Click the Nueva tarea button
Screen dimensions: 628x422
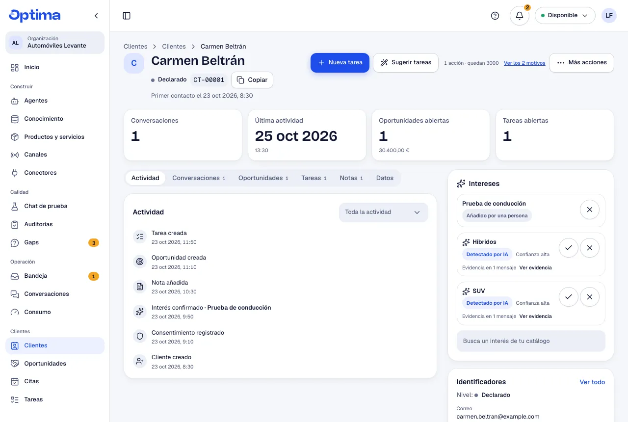tap(340, 63)
